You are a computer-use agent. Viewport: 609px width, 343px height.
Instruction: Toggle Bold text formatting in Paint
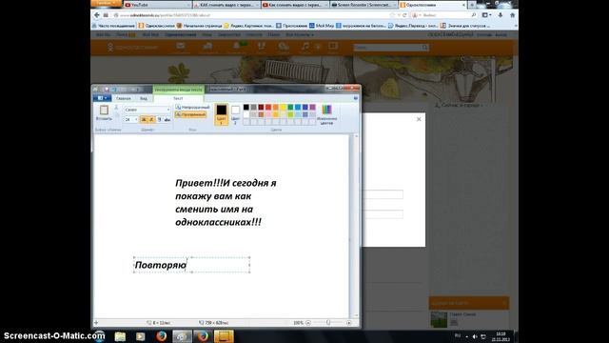[144, 120]
